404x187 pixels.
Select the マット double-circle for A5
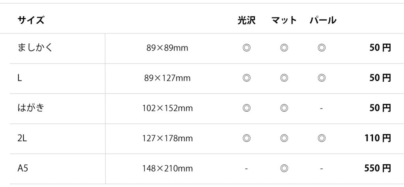(x=284, y=168)
